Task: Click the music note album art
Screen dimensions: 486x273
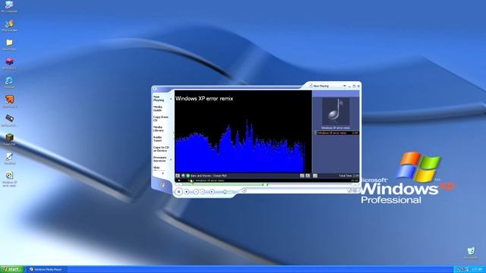Action: (336, 111)
